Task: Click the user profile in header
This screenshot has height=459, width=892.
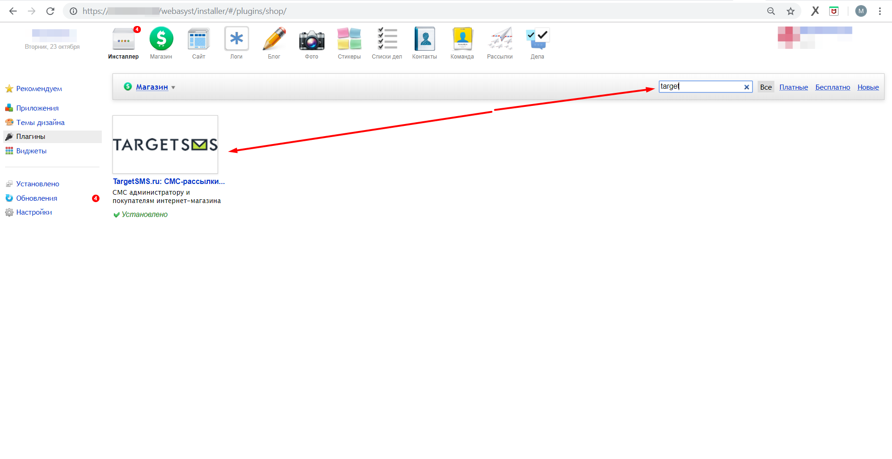Action: click(815, 37)
